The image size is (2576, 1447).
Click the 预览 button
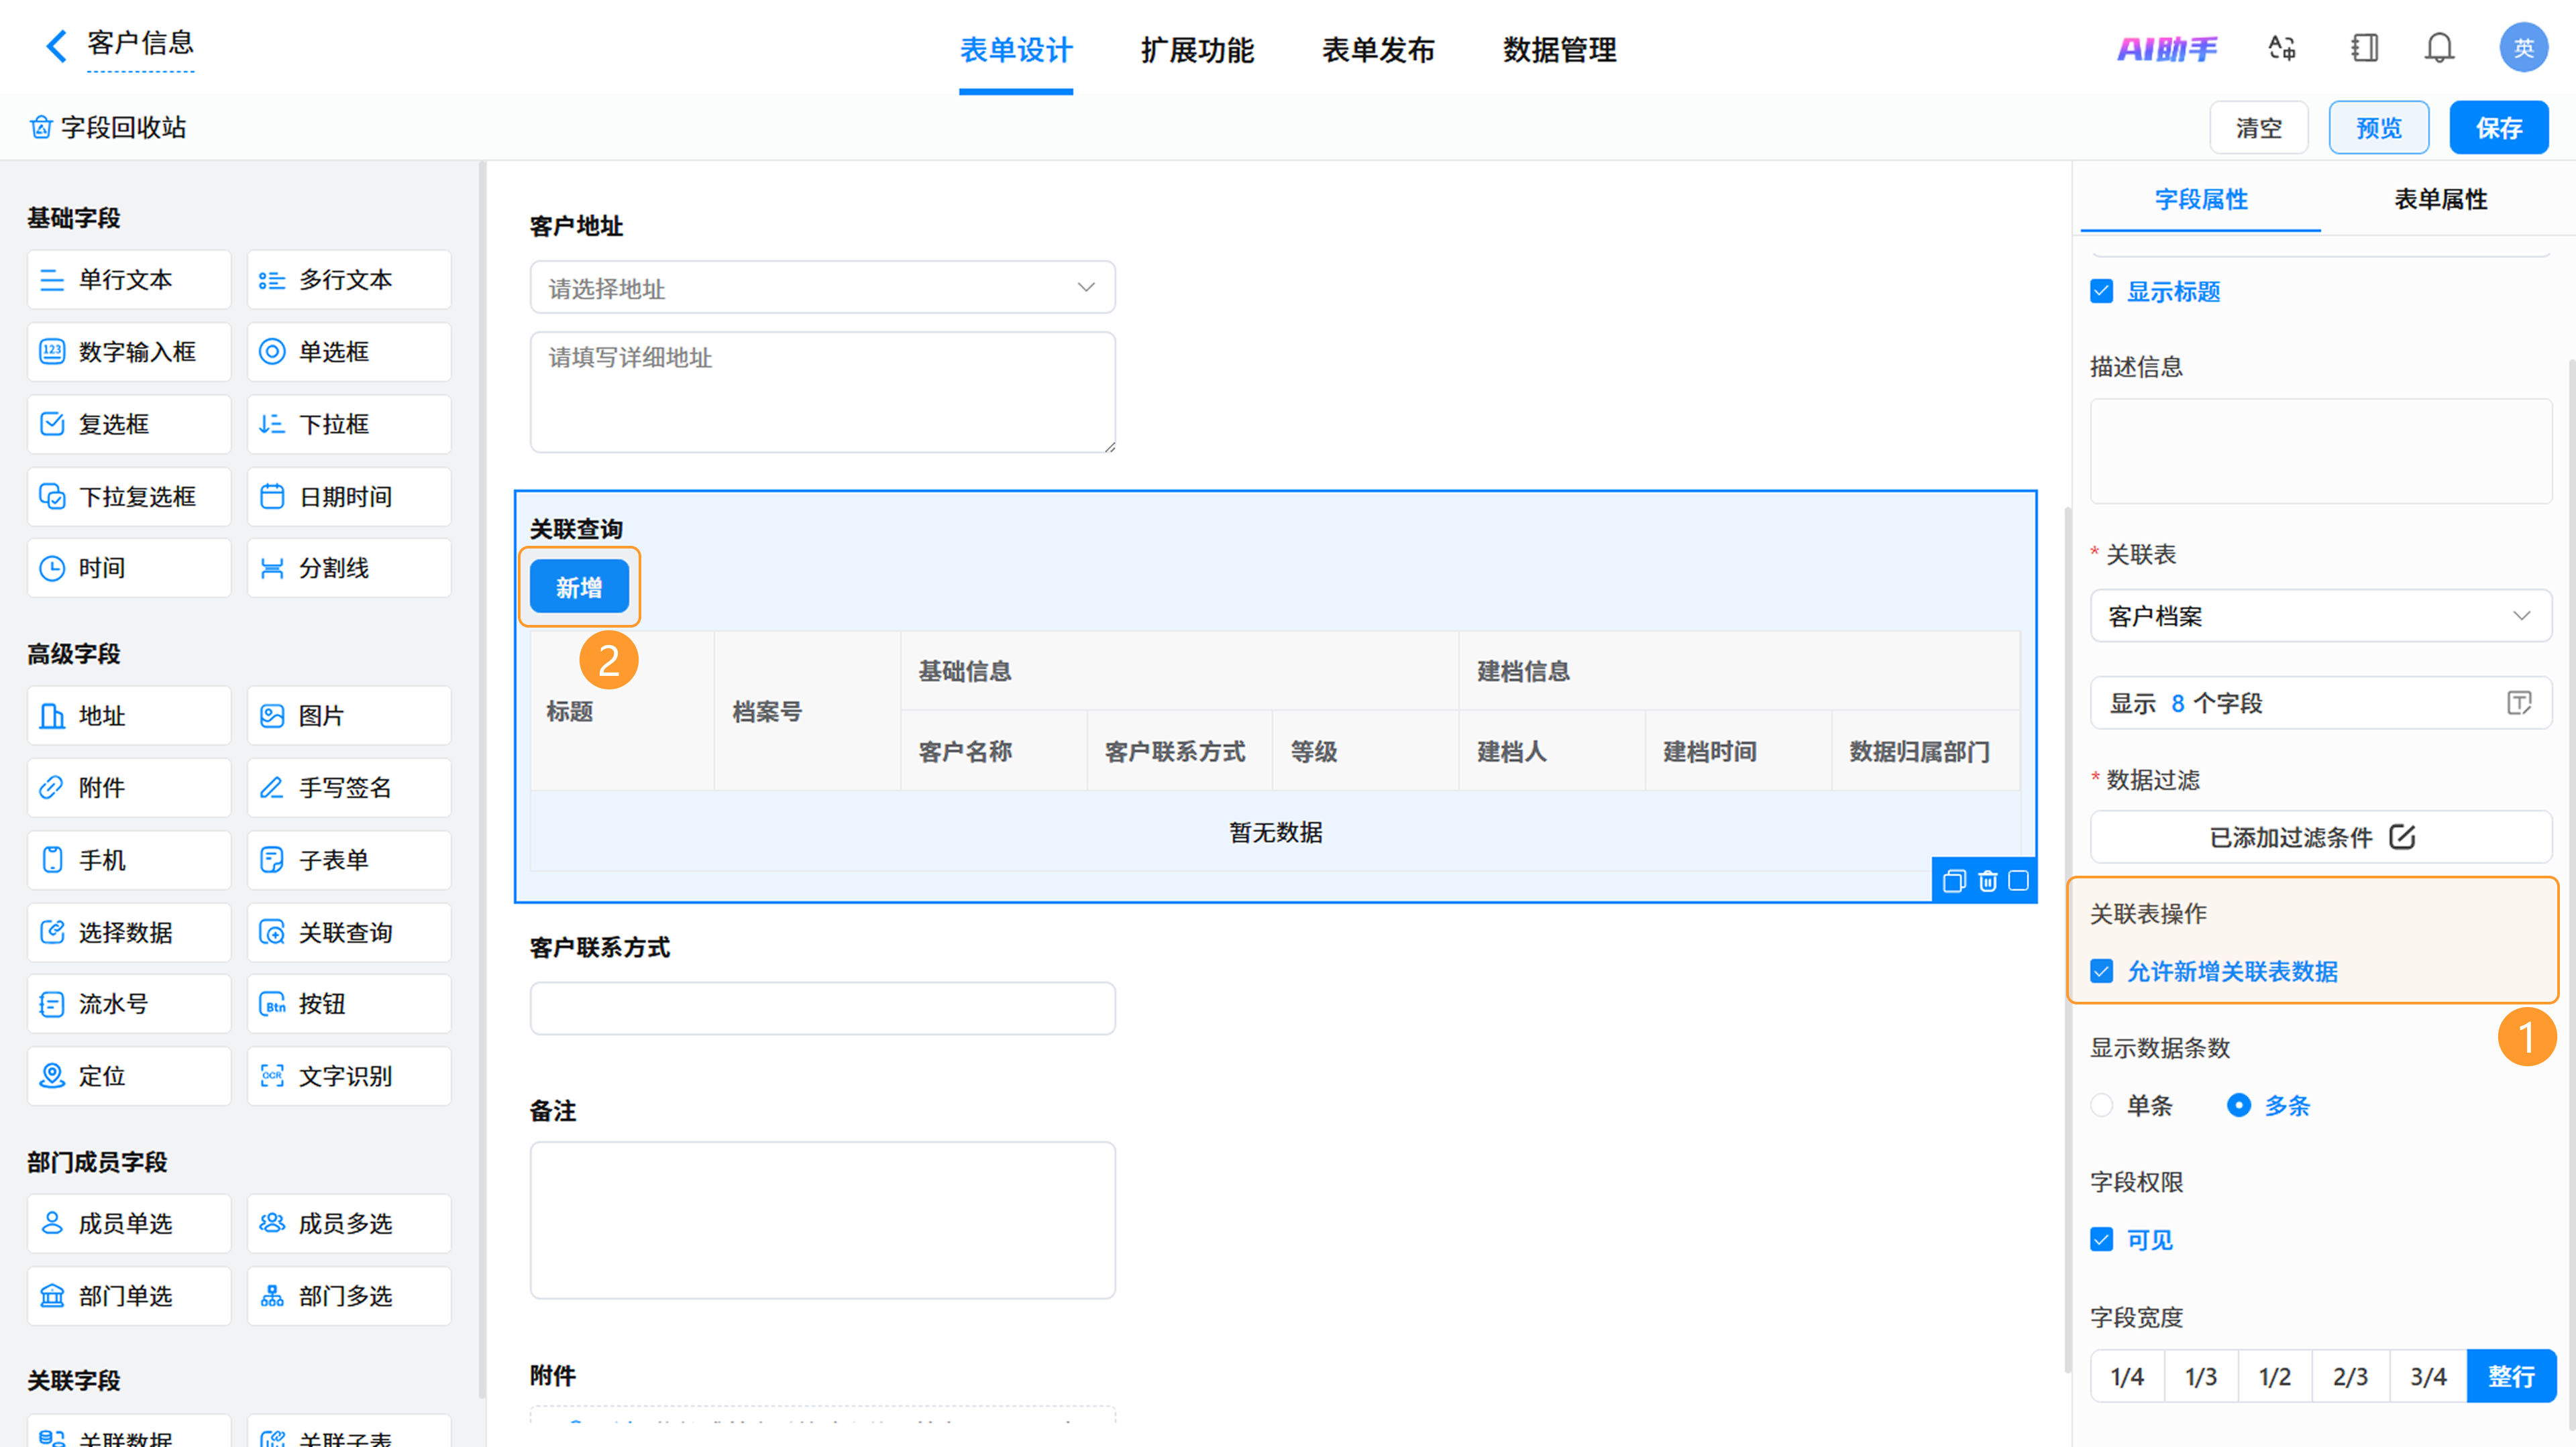[x=2379, y=128]
